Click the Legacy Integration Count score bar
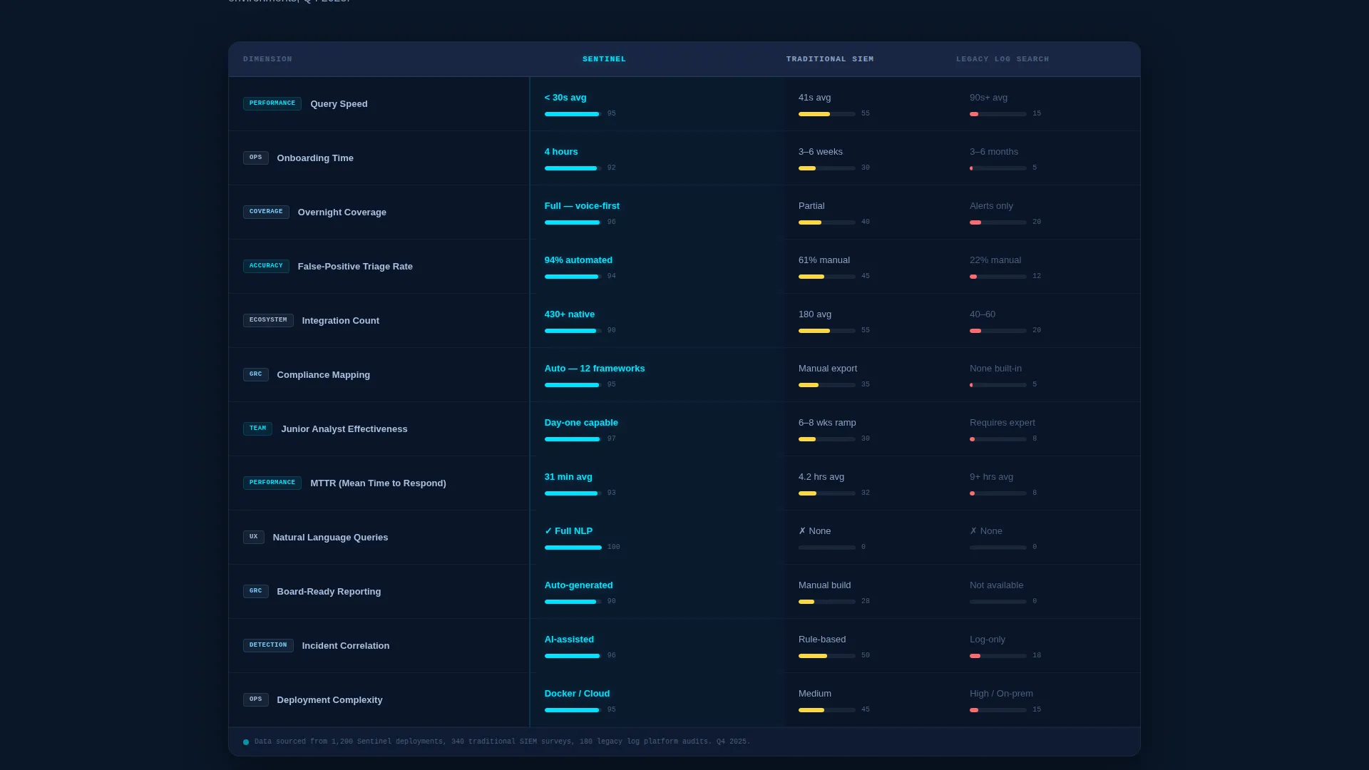 998,331
